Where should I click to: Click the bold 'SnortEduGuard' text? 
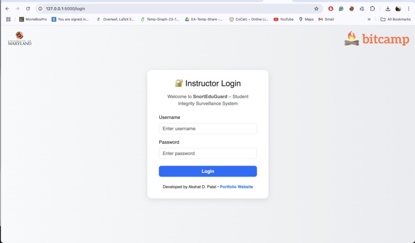[x=210, y=97]
